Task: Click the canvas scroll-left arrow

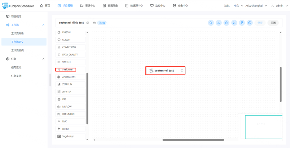Action: point(94,140)
